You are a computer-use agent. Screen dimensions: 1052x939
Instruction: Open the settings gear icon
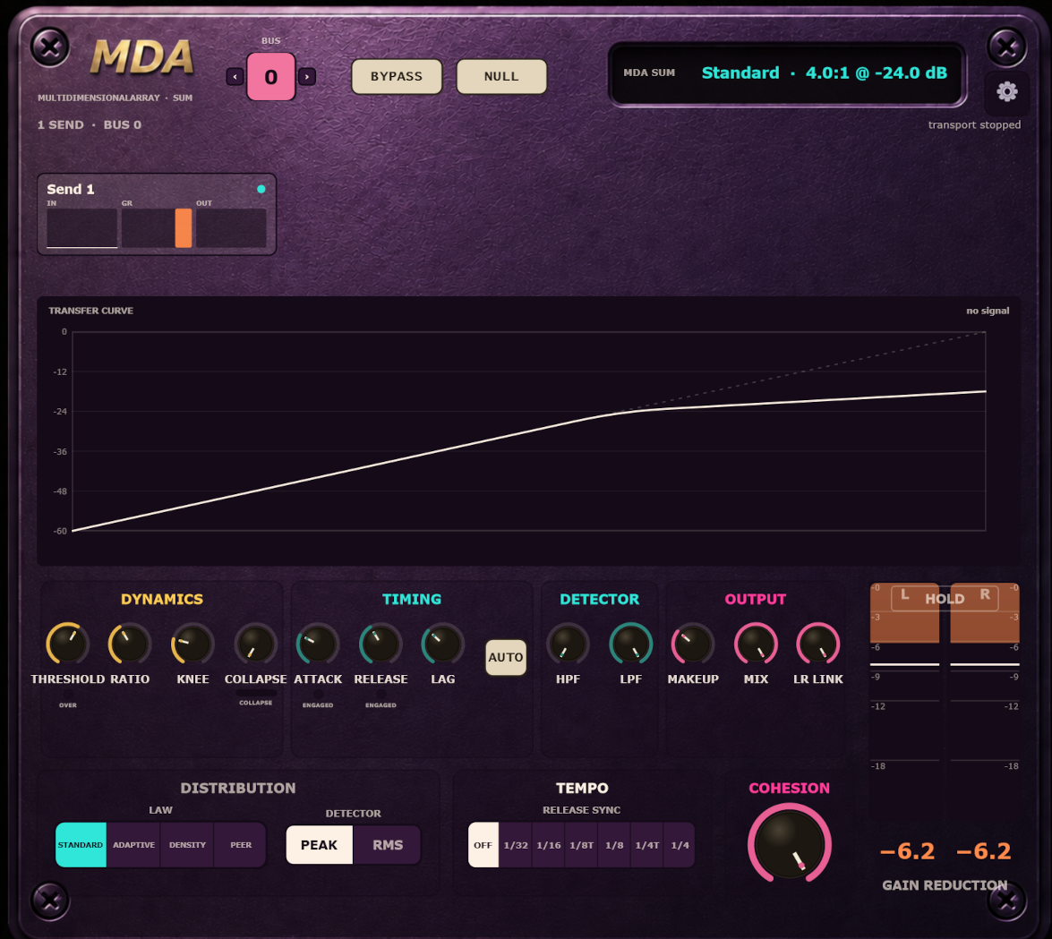[x=1006, y=92]
